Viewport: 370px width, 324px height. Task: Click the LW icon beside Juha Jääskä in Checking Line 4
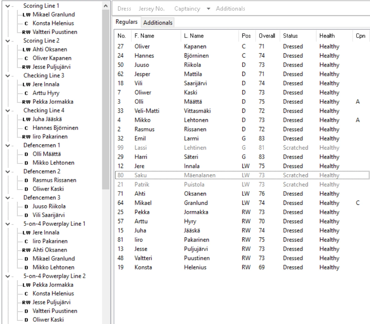[x=26, y=119]
